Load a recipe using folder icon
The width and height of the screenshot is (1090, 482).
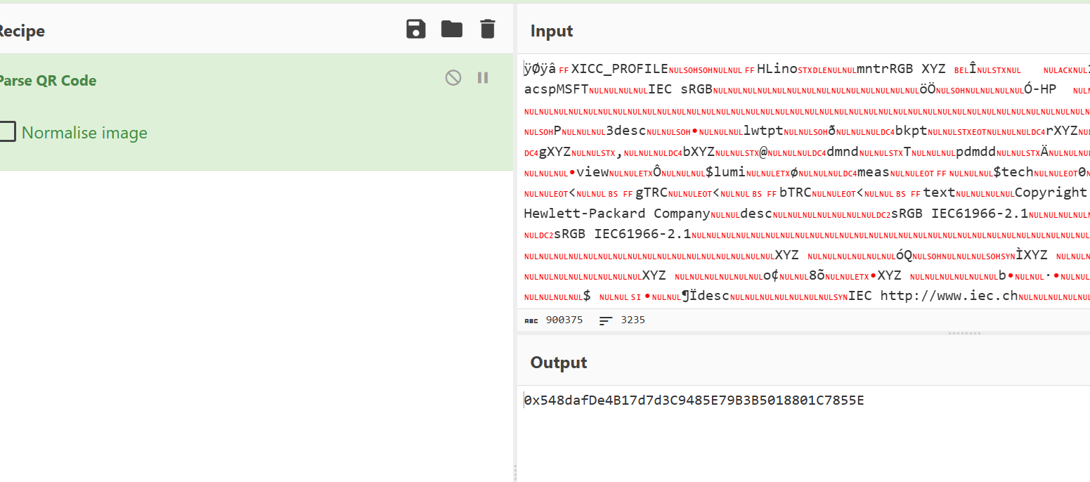click(452, 29)
